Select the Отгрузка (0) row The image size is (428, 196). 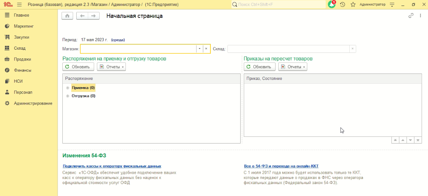83,96
